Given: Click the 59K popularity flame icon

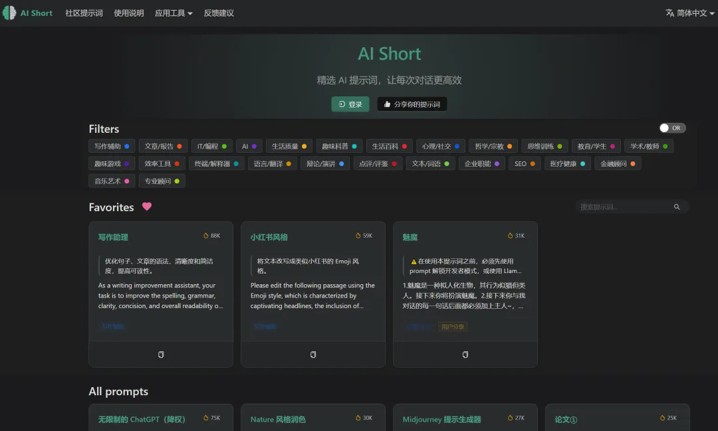Looking at the screenshot, I should [358, 236].
